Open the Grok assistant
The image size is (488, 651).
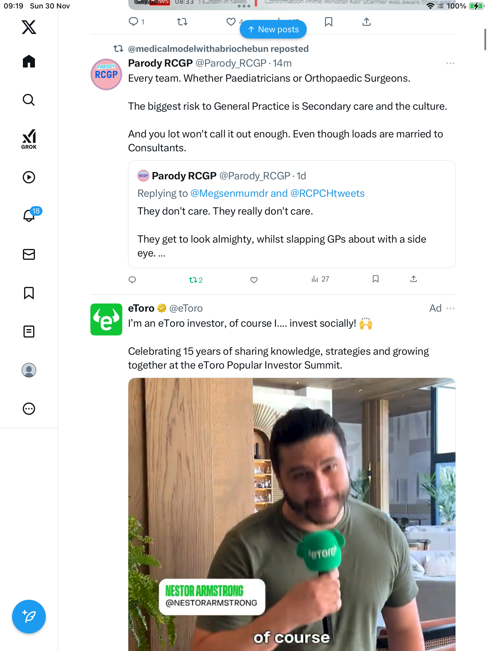(29, 139)
